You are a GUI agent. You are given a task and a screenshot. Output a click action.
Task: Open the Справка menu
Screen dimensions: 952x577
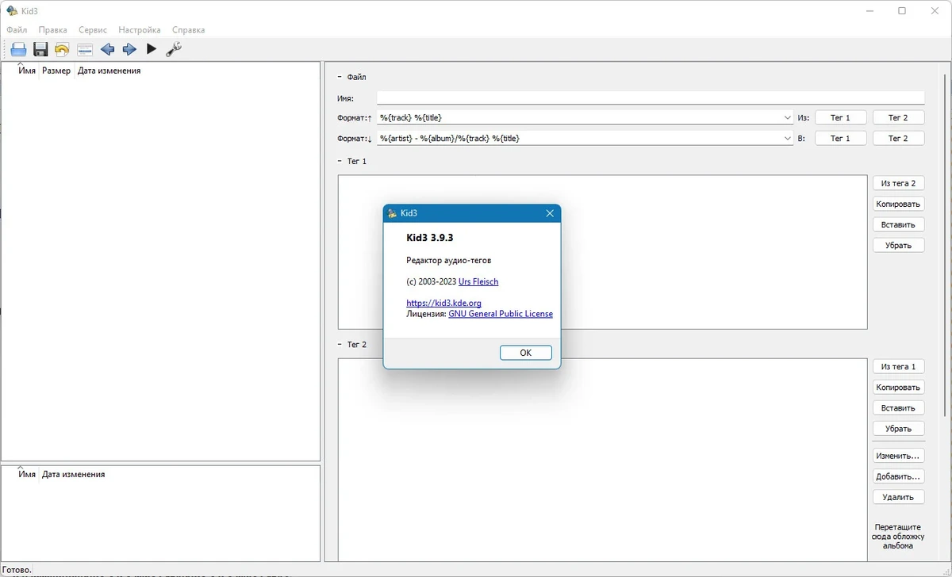pyautogui.click(x=189, y=30)
